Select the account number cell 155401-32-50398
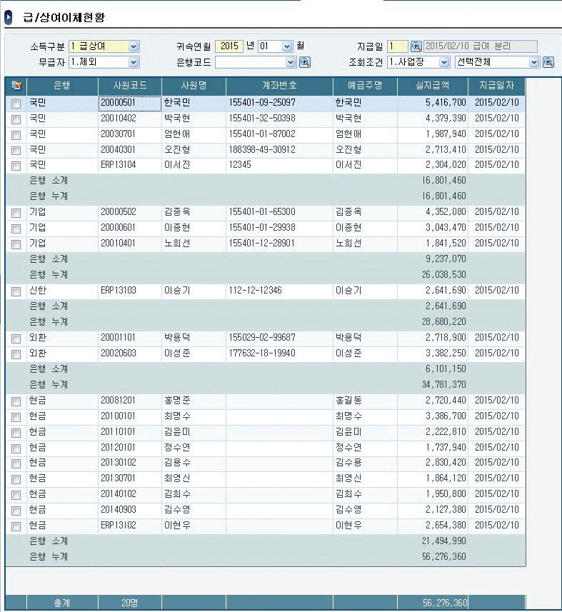Screen dimensions: 562x612 (264, 118)
